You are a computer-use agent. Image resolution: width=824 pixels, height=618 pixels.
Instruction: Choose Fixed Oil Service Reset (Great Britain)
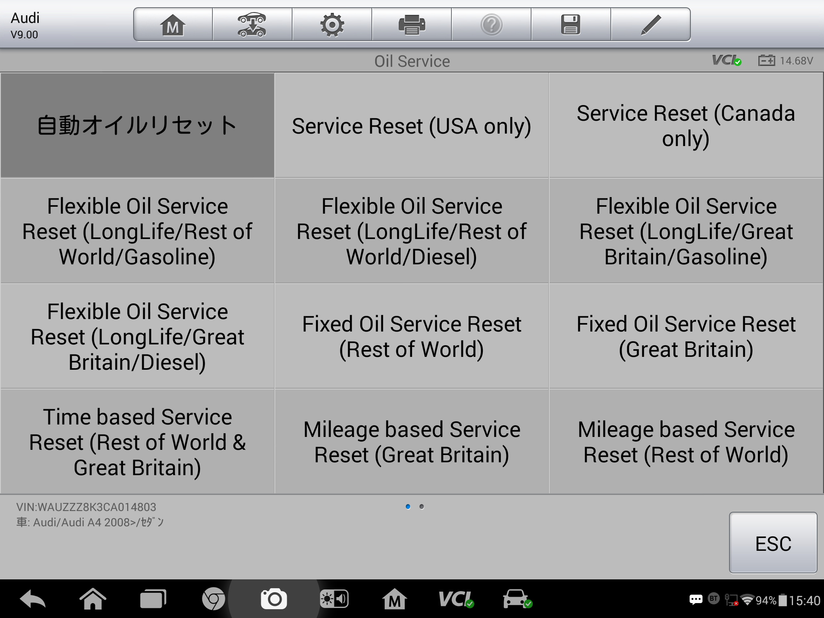point(686,336)
